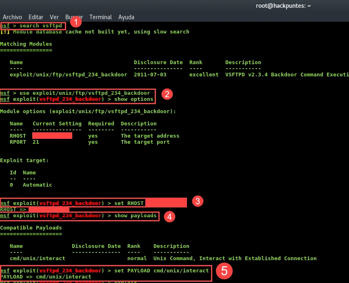
Task: Click the 'Rank' header in Compatible Payloads table
Action: point(134,246)
